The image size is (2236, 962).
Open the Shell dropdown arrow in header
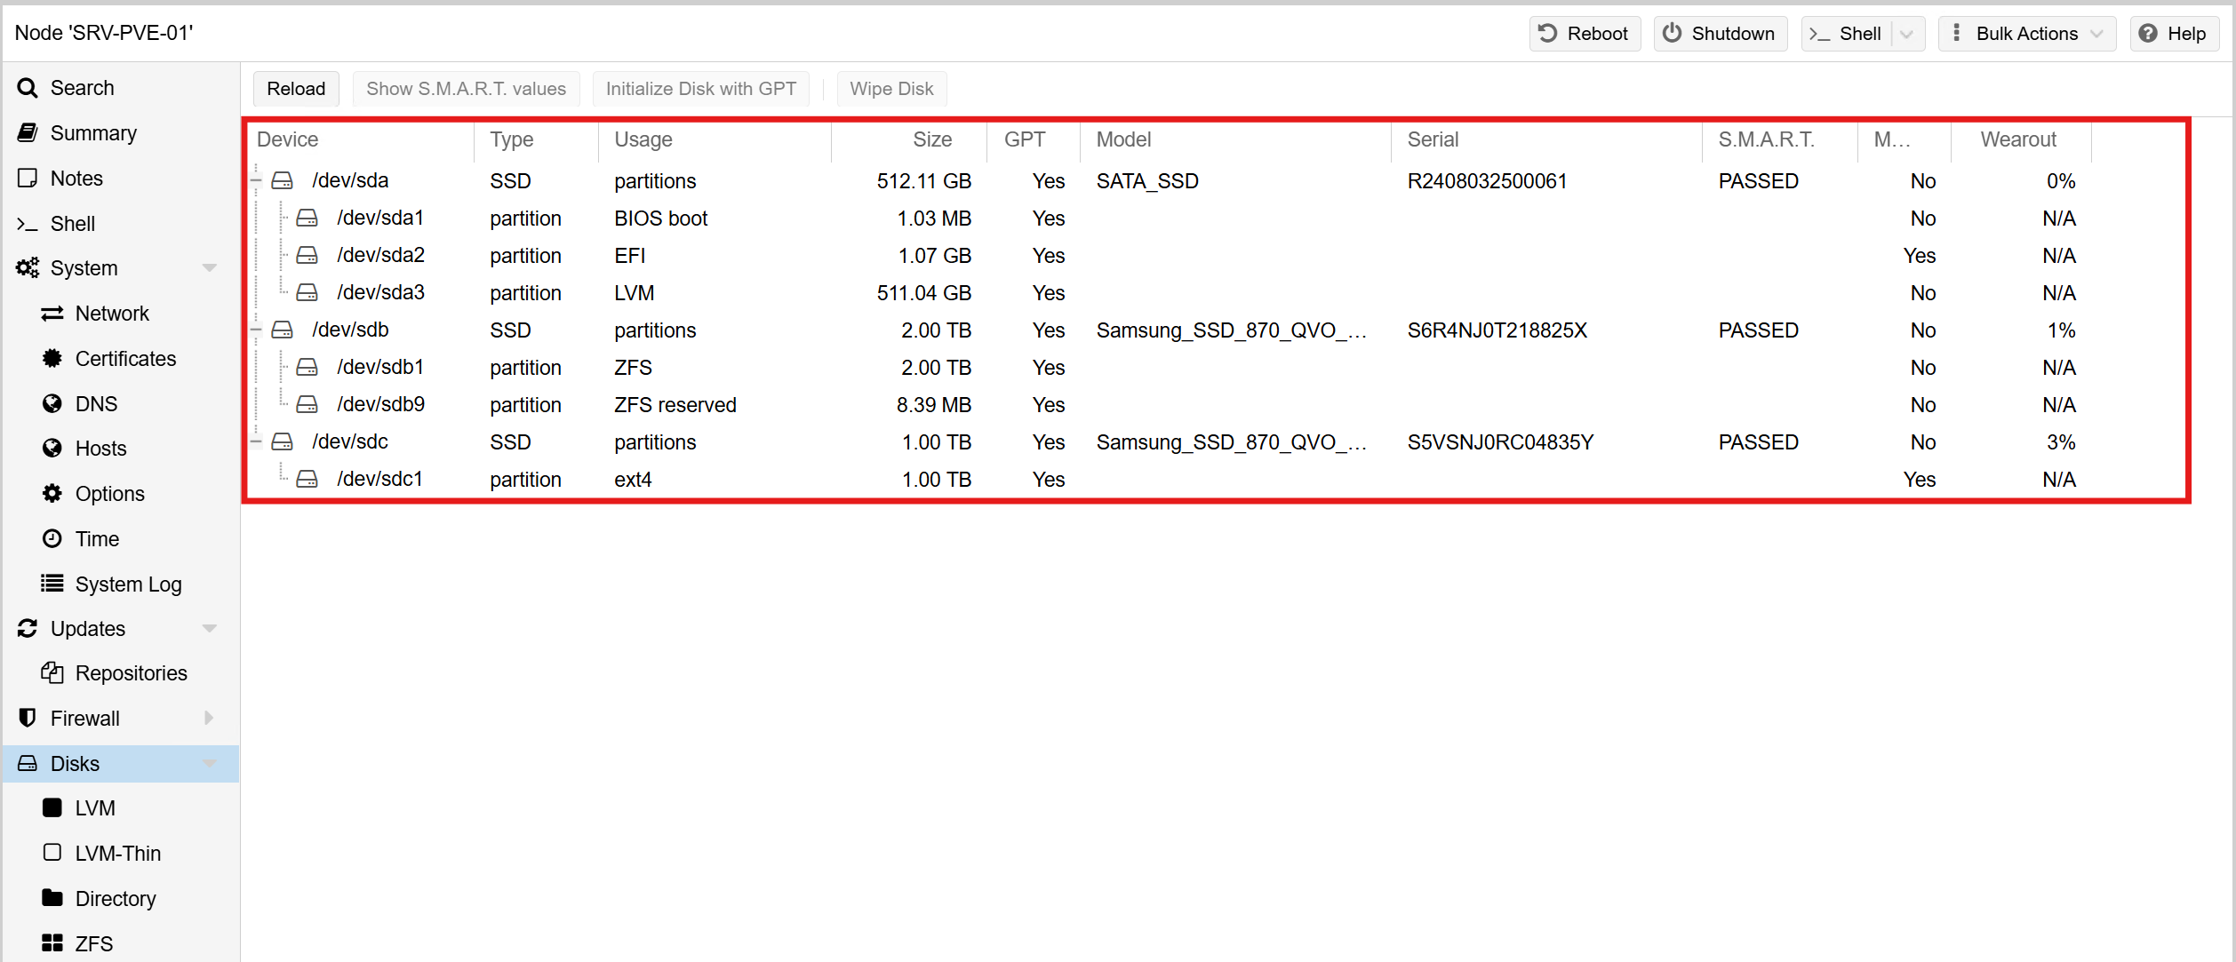(1906, 34)
